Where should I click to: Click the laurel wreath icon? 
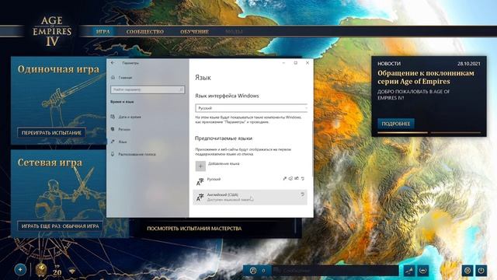[x=422, y=271]
